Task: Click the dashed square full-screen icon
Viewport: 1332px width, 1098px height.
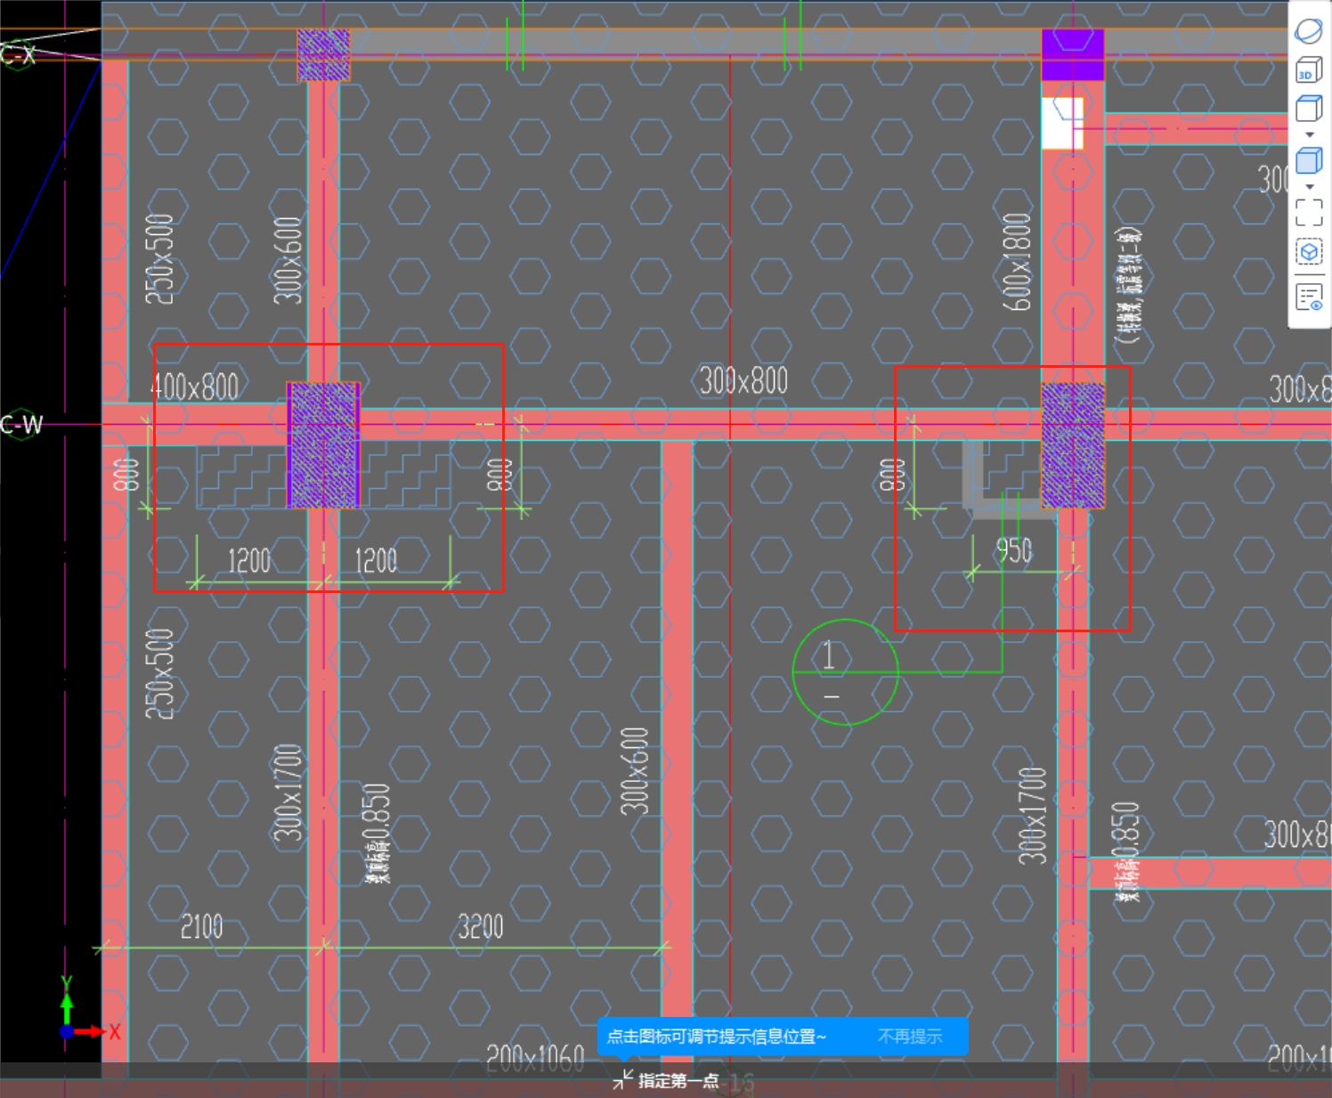Action: click(x=1309, y=212)
